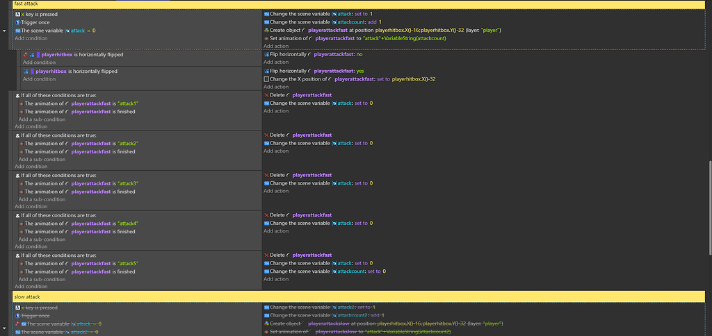Click the 'If all of these conditions' icon for attack5
Image resolution: width=712 pixels, height=336 pixels.
click(17, 255)
